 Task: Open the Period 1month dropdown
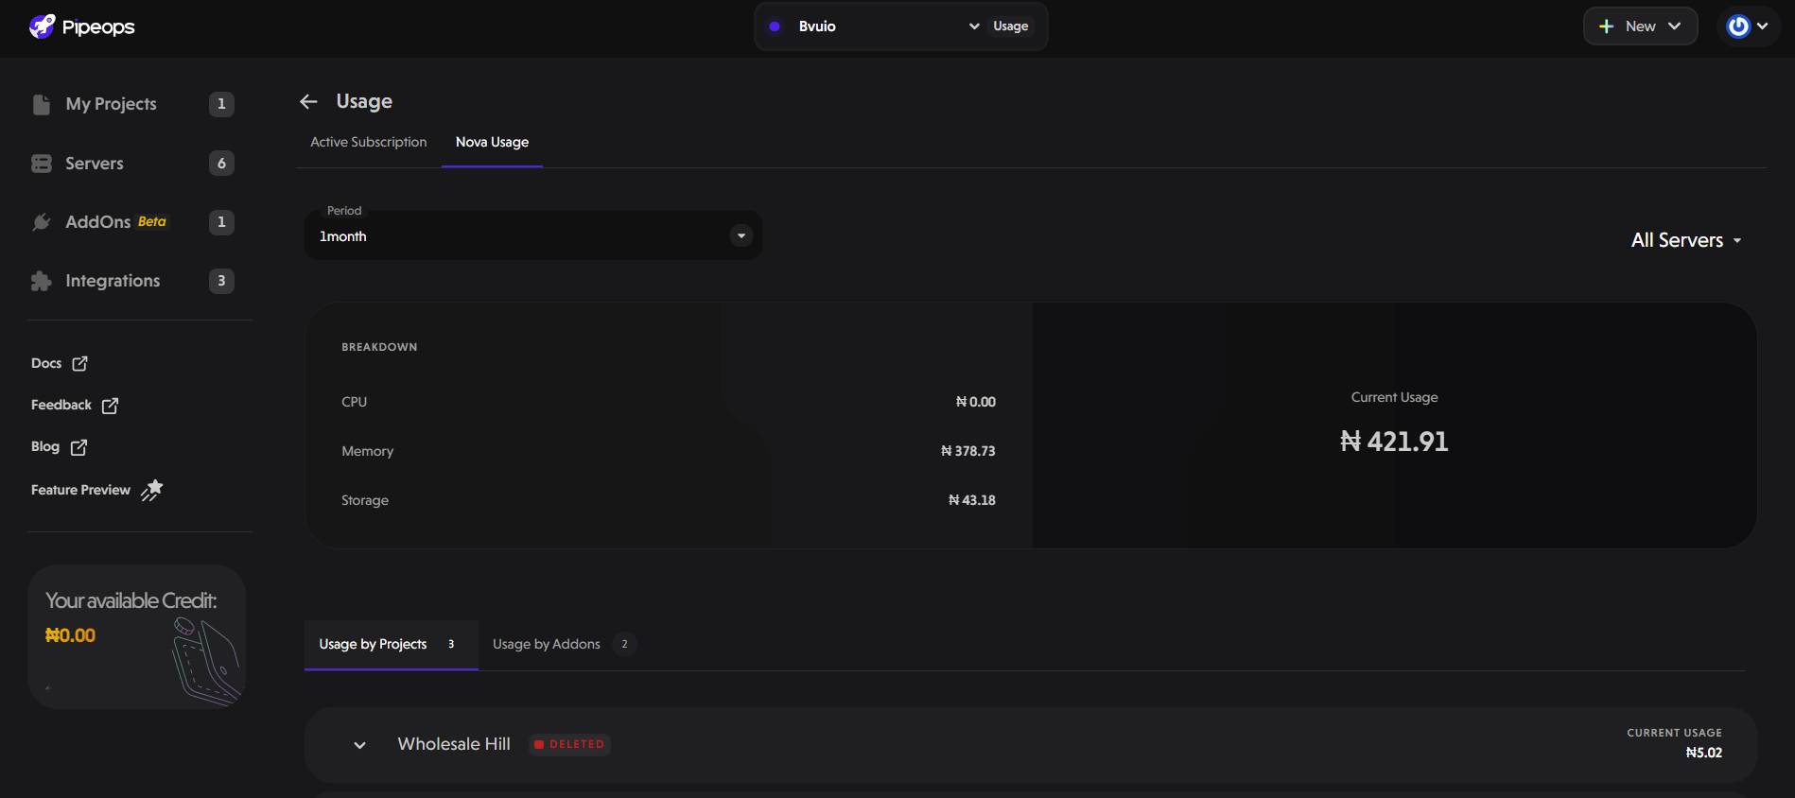533,236
